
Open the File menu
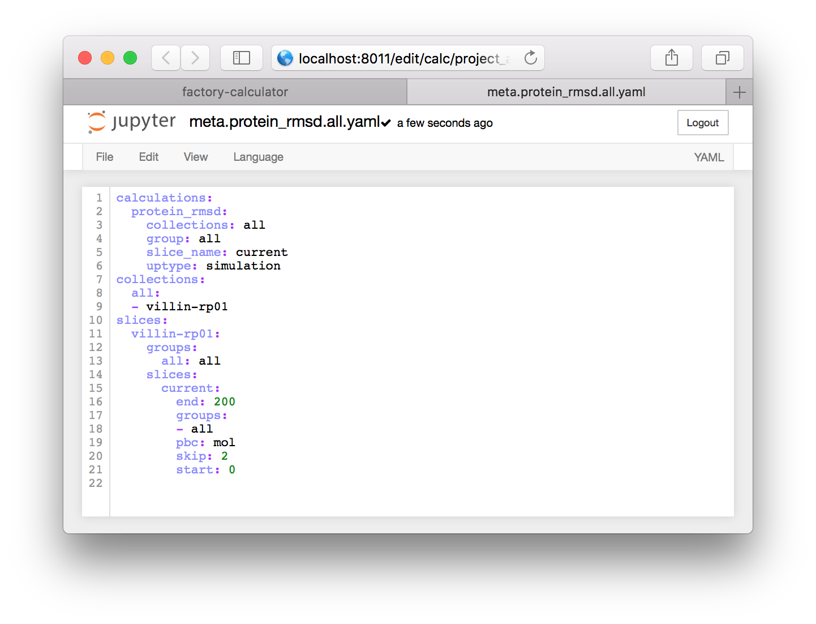[x=105, y=157]
